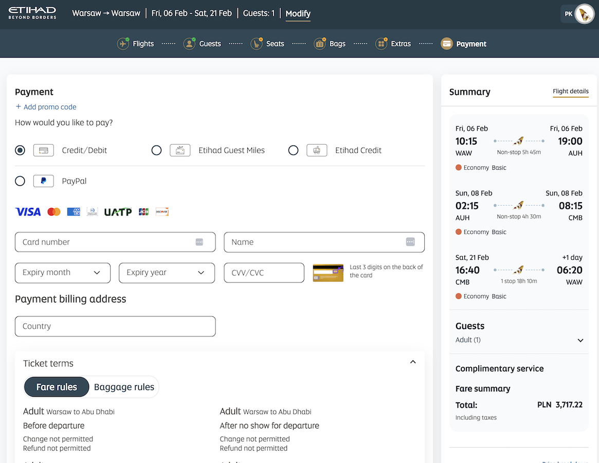Click the 'Warsaw → Warsaw' route text
The image size is (599, 463).
pos(106,13)
